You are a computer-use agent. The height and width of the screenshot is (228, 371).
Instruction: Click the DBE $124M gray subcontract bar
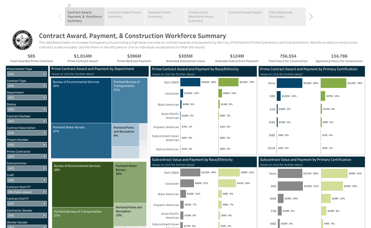pos(290,186)
